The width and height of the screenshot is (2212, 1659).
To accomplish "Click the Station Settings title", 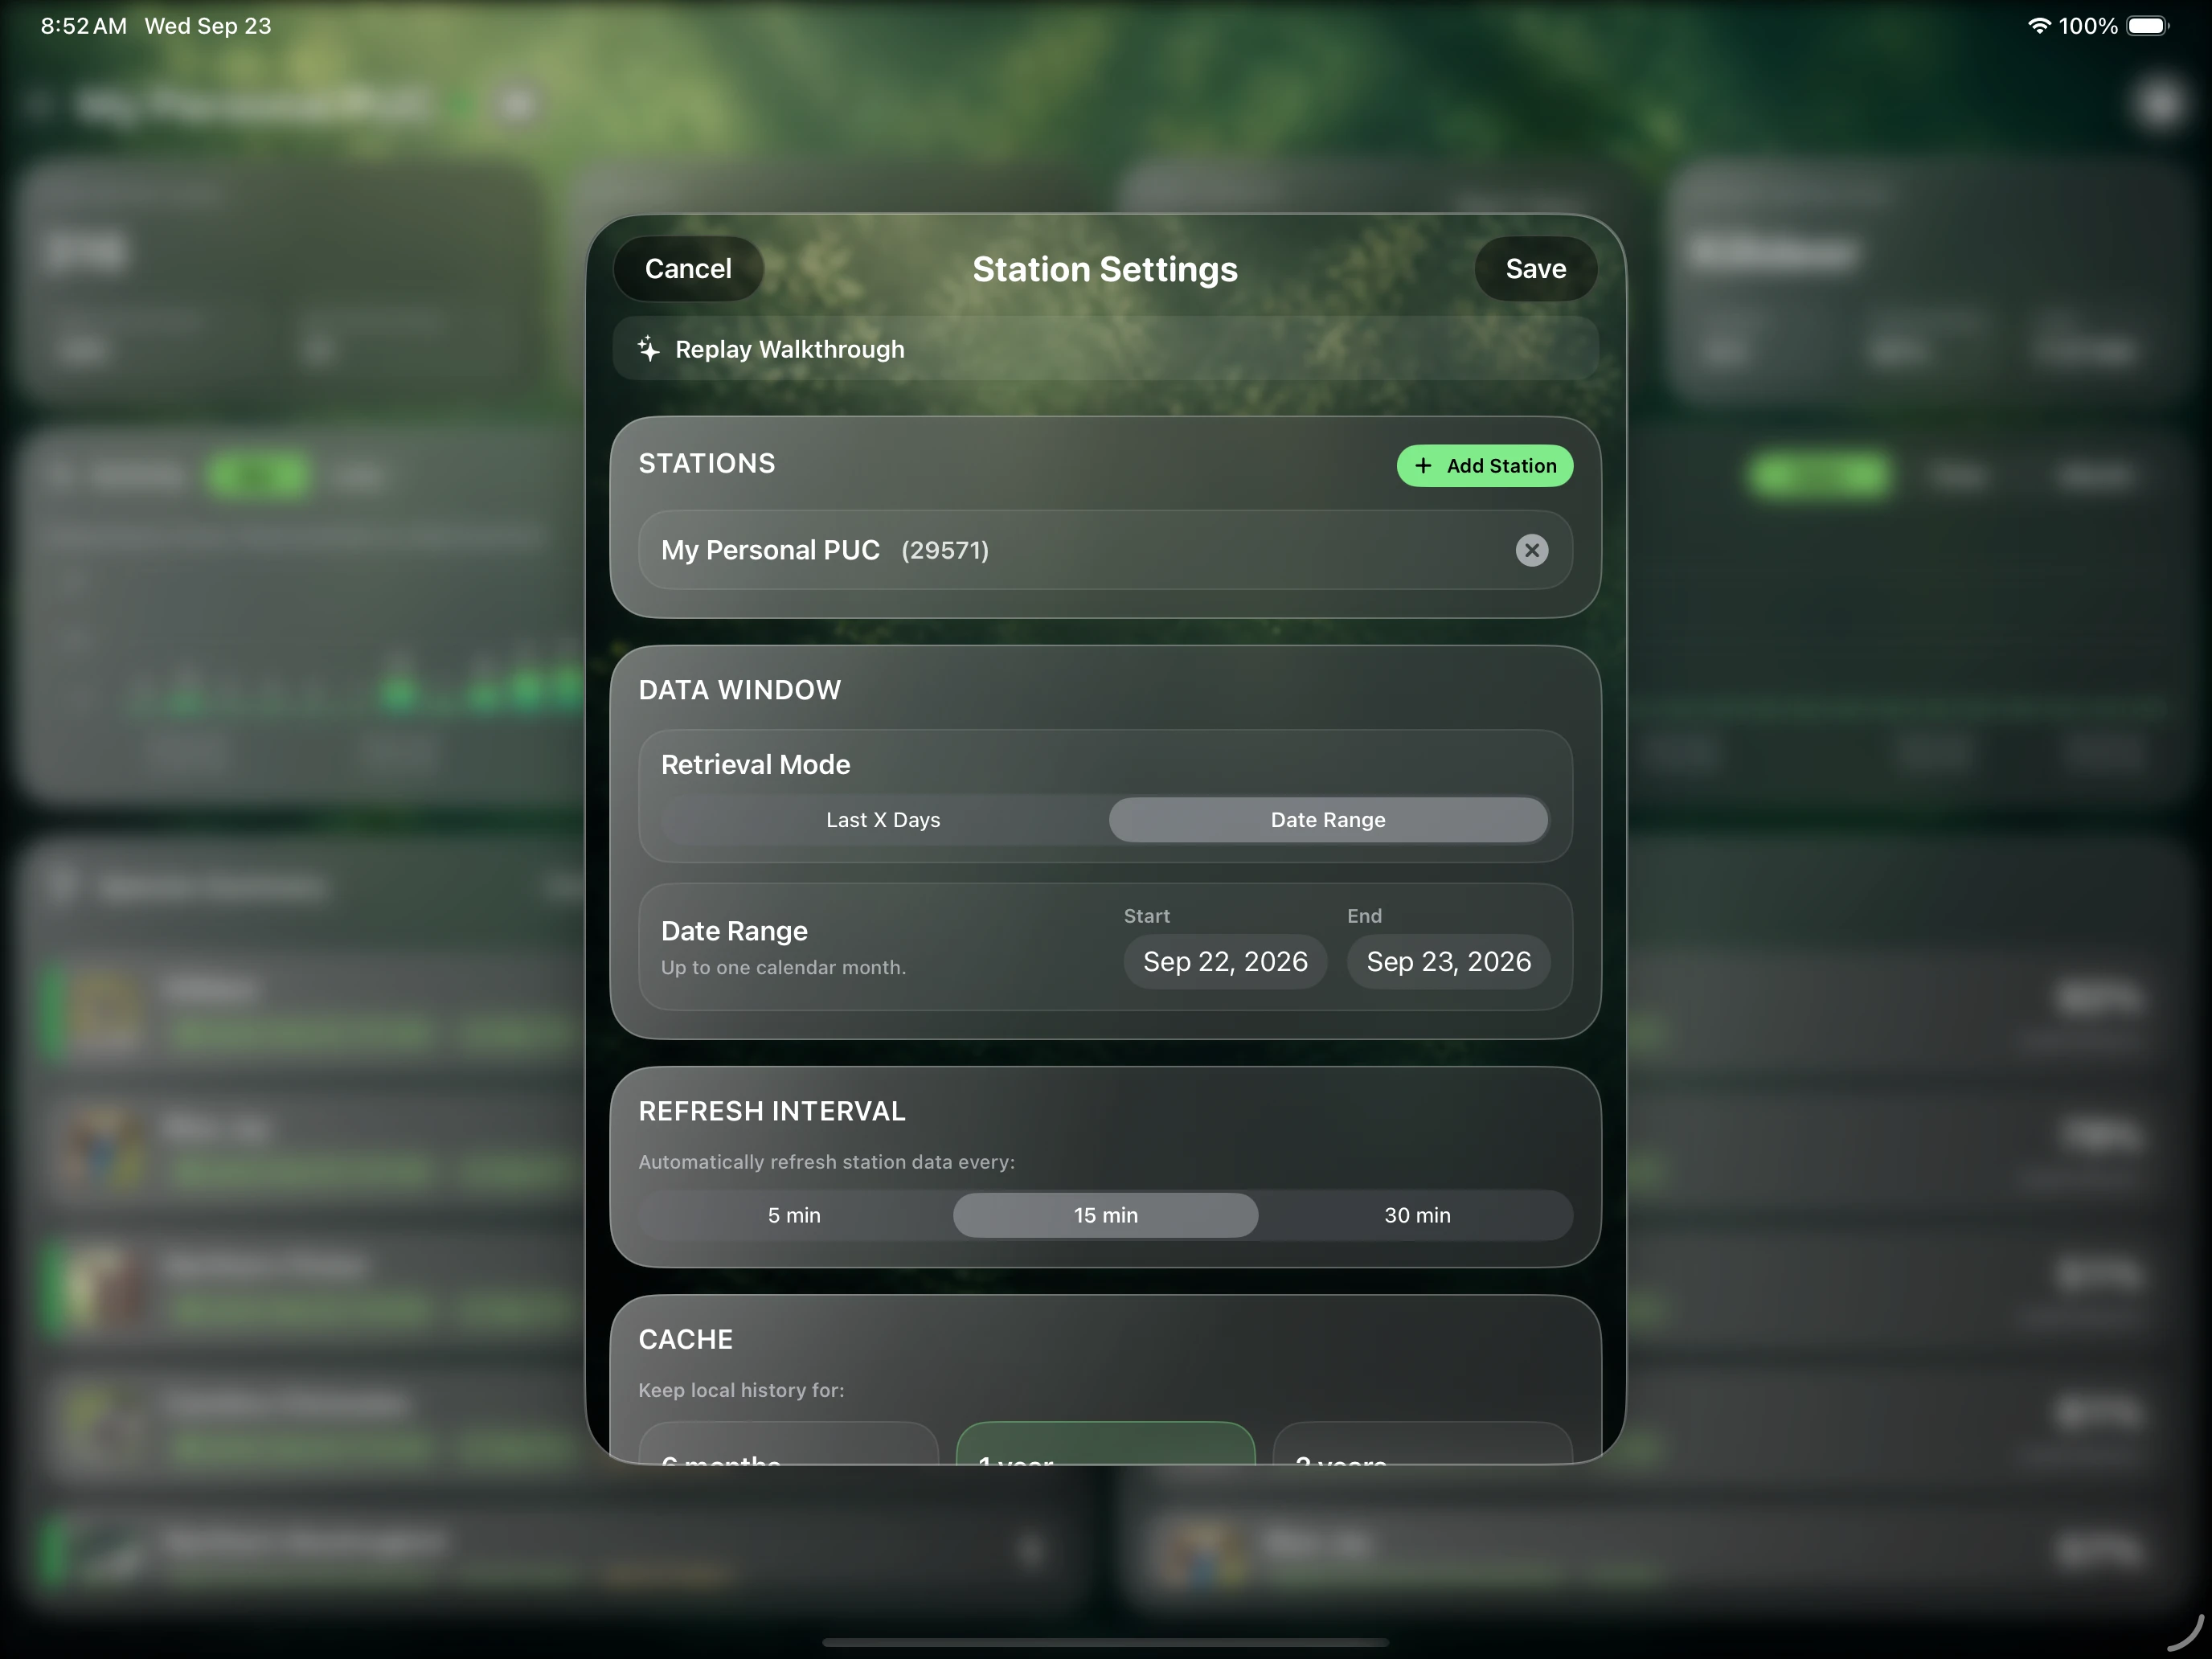I will click(x=1105, y=269).
